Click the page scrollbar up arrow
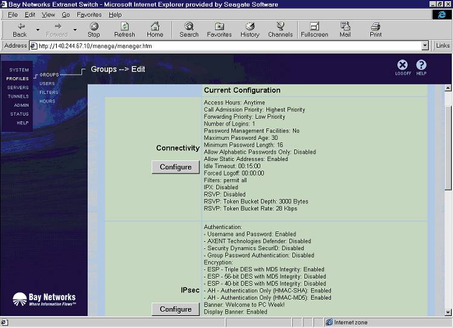Viewport: 453px width, 328px height. coord(448,88)
